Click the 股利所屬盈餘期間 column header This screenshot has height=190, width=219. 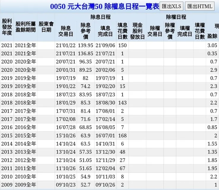pyautogui.click(x=25, y=27)
